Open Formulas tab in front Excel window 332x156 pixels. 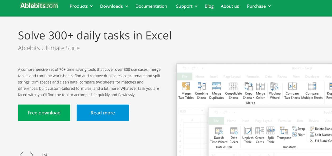click(284, 121)
